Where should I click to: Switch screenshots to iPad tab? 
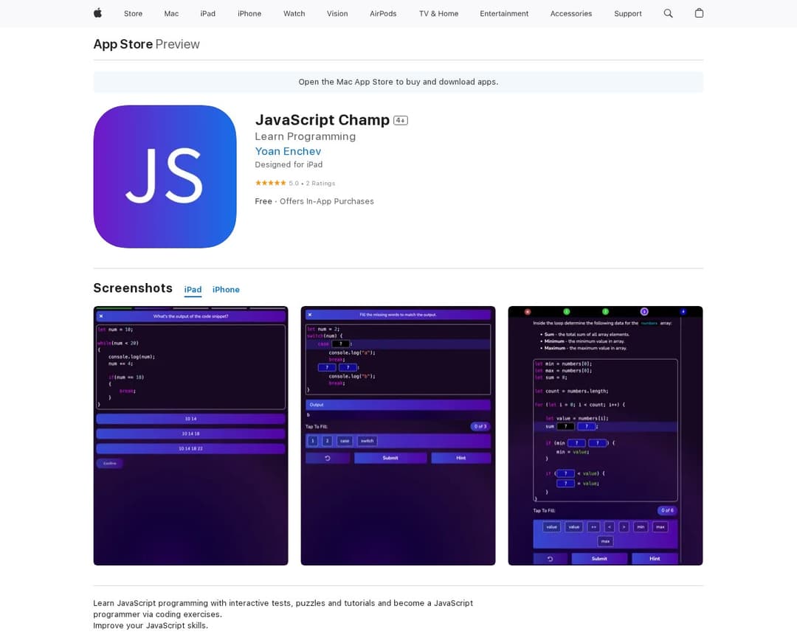pos(193,290)
